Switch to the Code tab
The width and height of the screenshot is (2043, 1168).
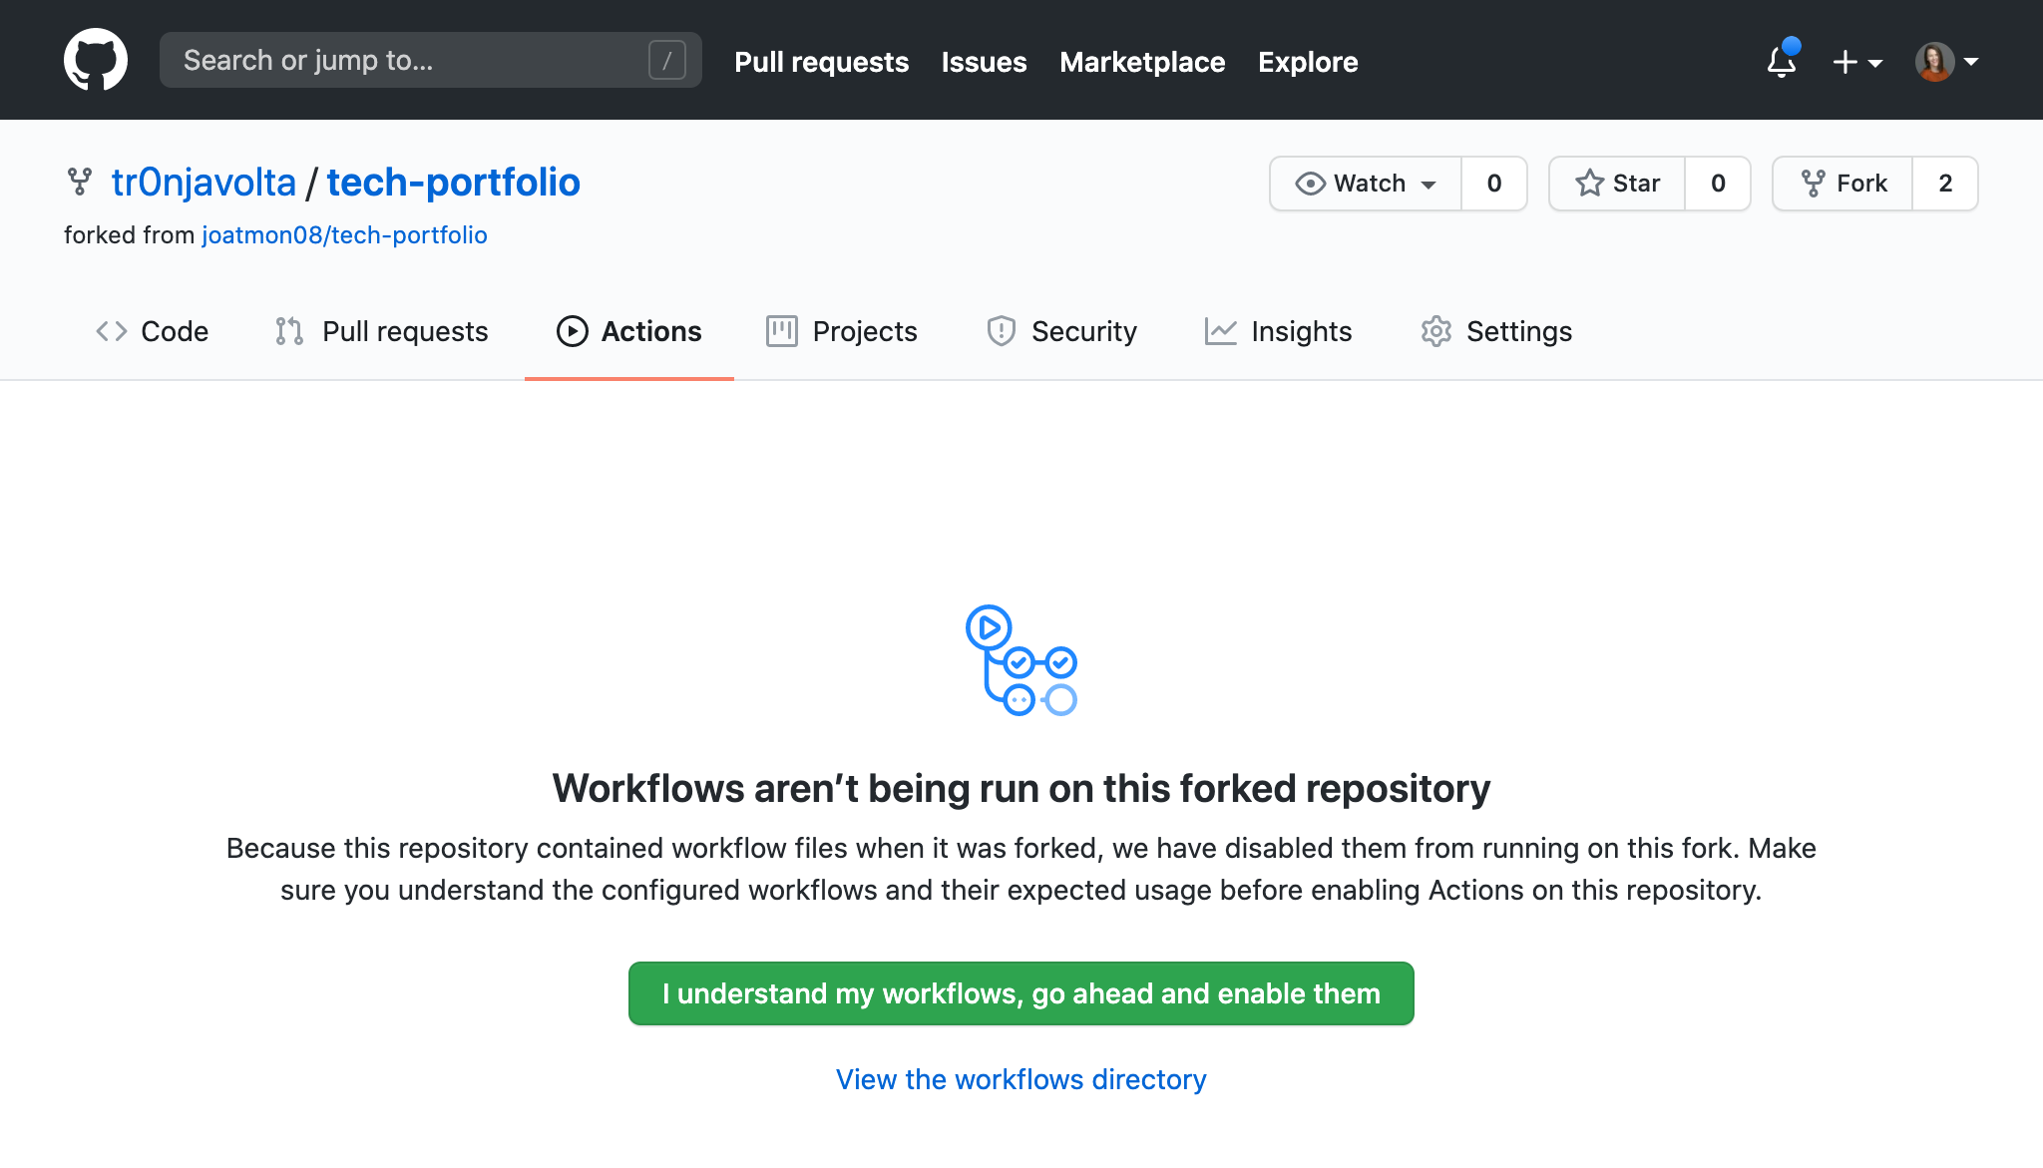[x=153, y=331]
